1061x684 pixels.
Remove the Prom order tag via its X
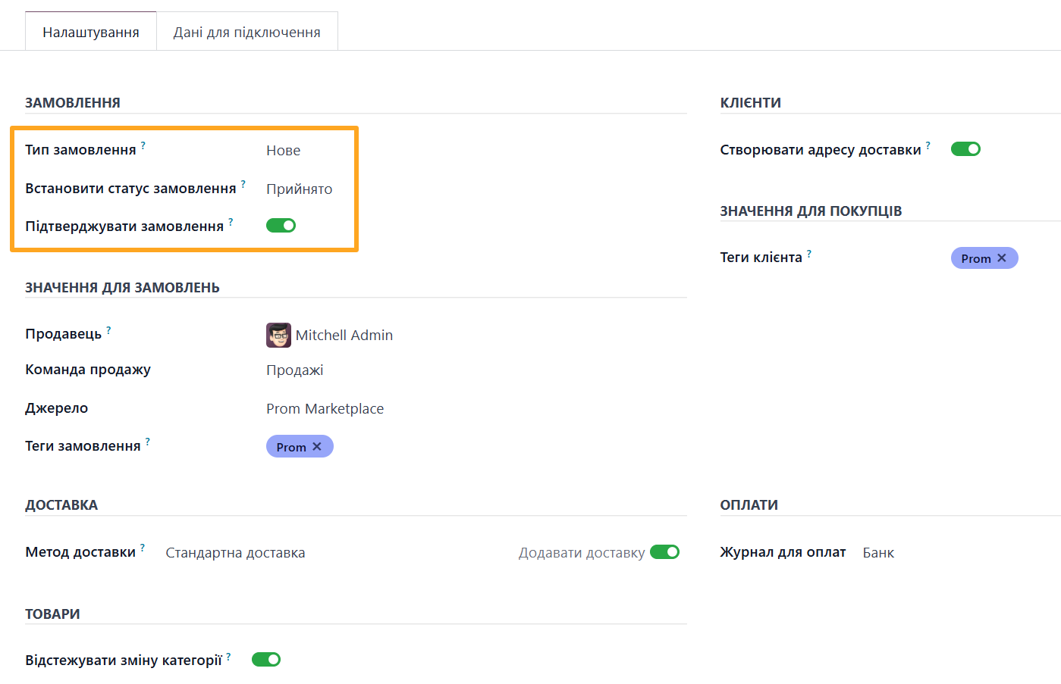coord(316,446)
